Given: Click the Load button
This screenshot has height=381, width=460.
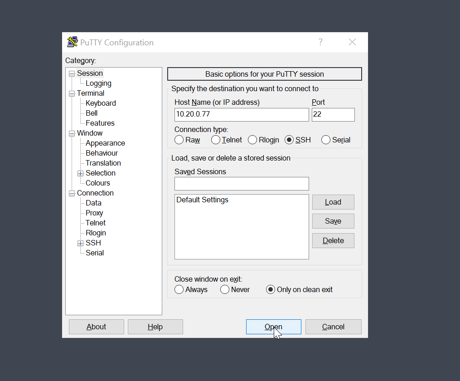Looking at the screenshot, I should pos(333,202).
